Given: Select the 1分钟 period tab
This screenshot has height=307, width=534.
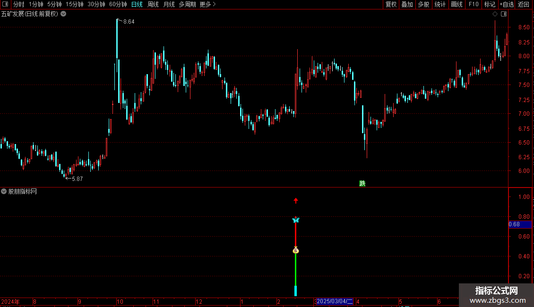Looking at the screenshot, I should (36, 4).
